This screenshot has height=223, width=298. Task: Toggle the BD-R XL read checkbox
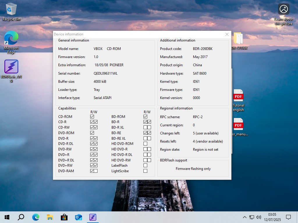[146, 127]
